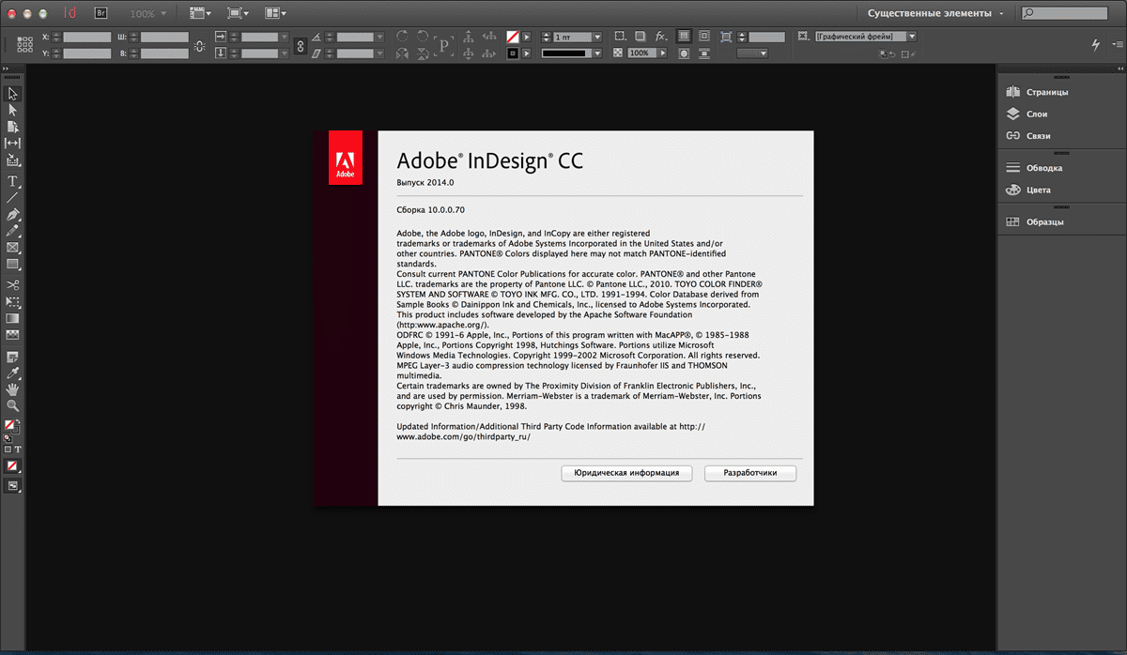Open the Arrange Documents dropdown
1127x655 pixels.
tap(275, 14)
